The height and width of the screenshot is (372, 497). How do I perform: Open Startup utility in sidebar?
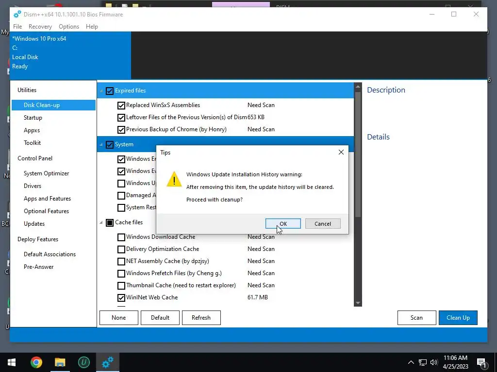click(x=33, y=118)
